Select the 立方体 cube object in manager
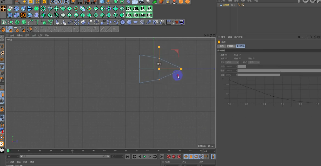 226,5
